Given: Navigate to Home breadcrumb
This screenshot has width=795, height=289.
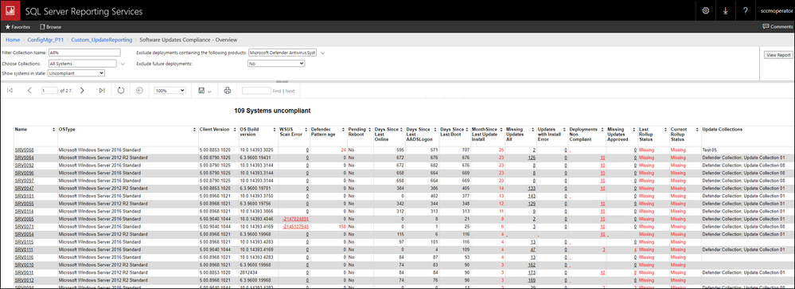Looking at the screenshot, I should 13,40.
